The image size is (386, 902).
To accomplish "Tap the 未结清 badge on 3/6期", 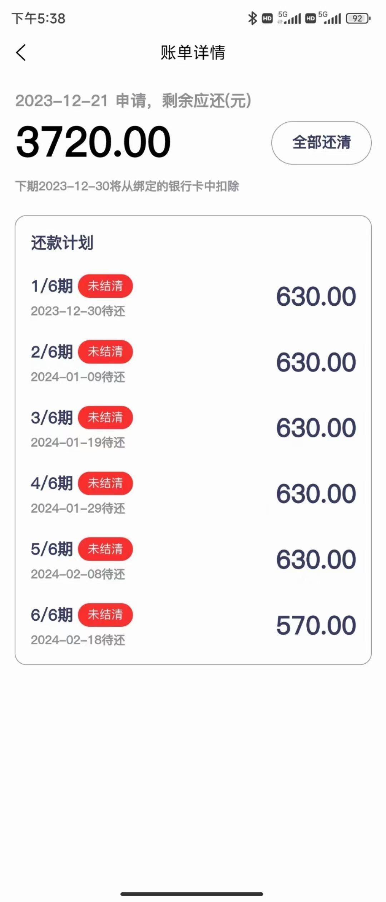I will coord(105,417).
